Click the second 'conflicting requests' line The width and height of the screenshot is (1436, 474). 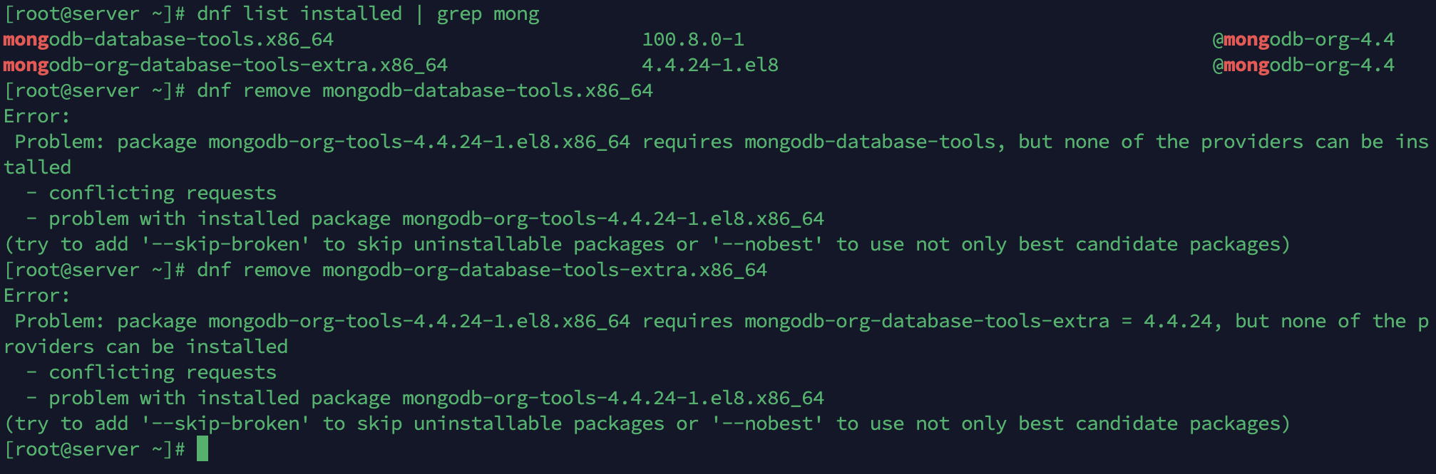click(163, 372)
